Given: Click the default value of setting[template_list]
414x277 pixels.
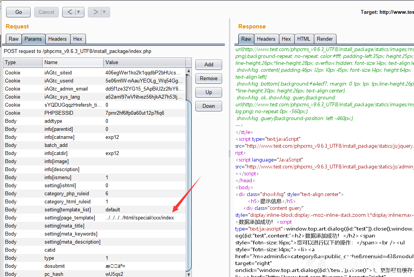Looking at the screenshot, I should [x=113, y=209].
